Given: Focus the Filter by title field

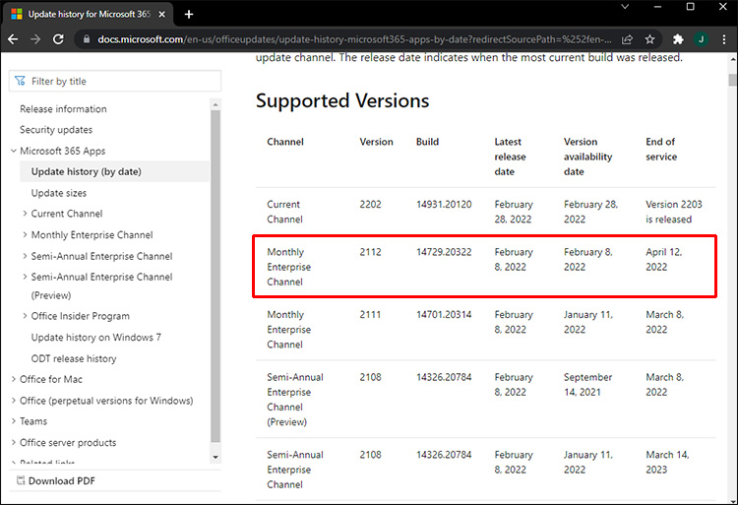Looking at the screenshot, I should click(118, 82).
